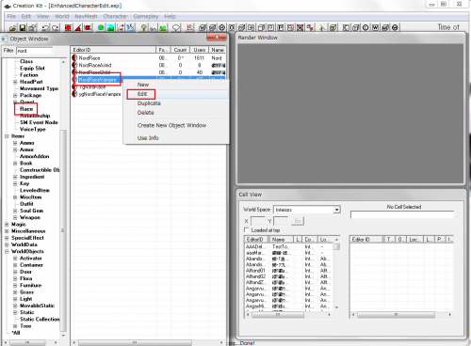This screenshot has width=471, height=346.
Task: Save the plugin with the floppy icon
Action: coord(23,28)
